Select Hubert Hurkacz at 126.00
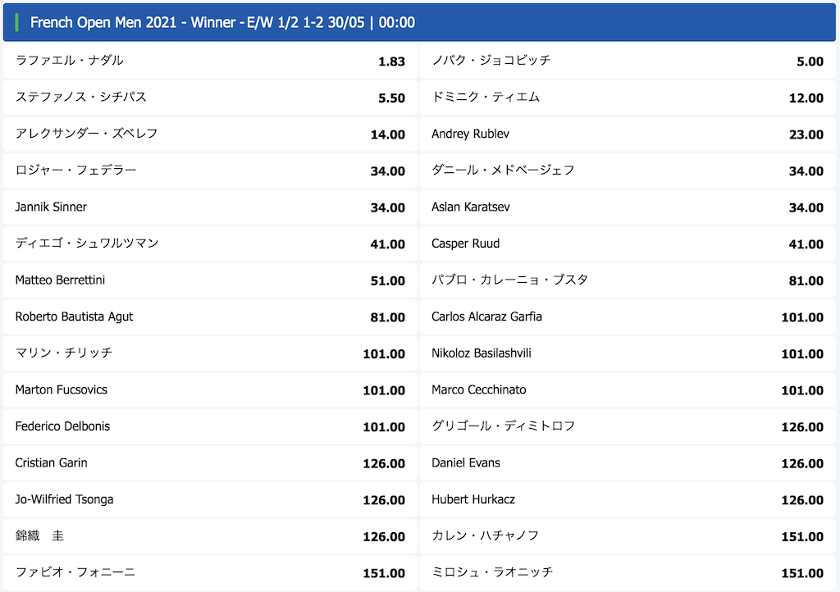Screen dimensions: 840x592 click(x=628, y=499)
